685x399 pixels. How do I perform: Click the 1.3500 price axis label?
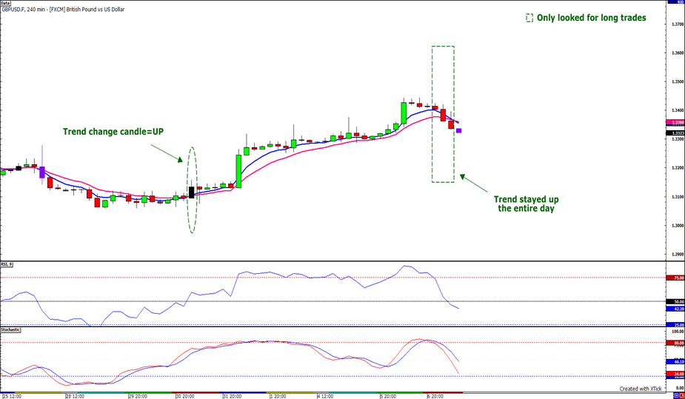point(677,81)
